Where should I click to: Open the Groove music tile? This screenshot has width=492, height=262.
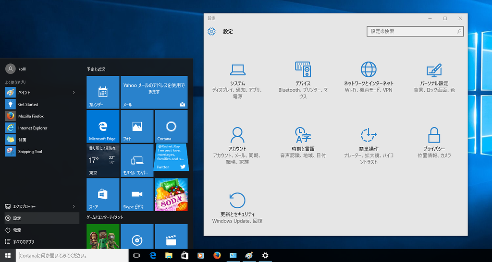coord(137,236)
